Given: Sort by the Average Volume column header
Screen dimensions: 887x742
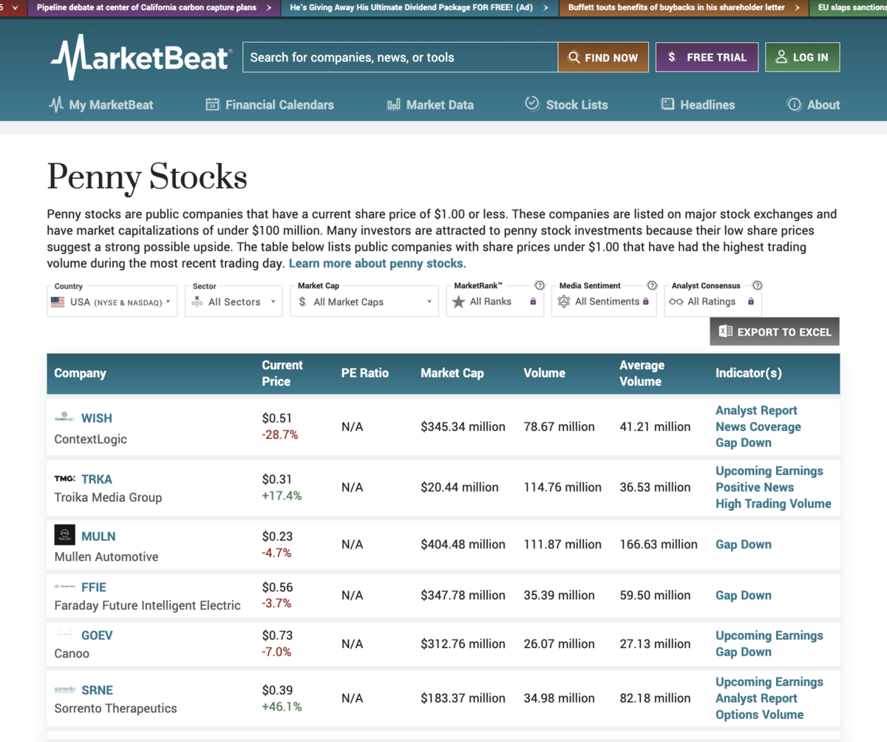Looking at the screenshot, I should tap(642, 373).
